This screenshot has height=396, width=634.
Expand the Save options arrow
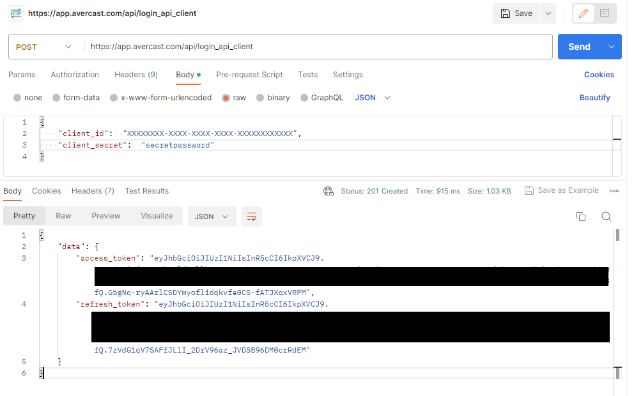click(x=548, y=13)
